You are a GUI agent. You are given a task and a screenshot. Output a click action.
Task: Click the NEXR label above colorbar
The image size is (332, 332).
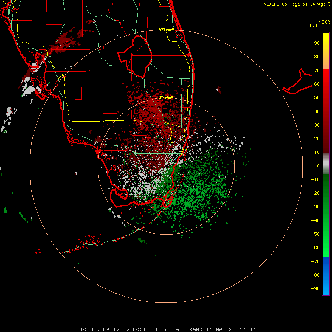coord(324,22)
